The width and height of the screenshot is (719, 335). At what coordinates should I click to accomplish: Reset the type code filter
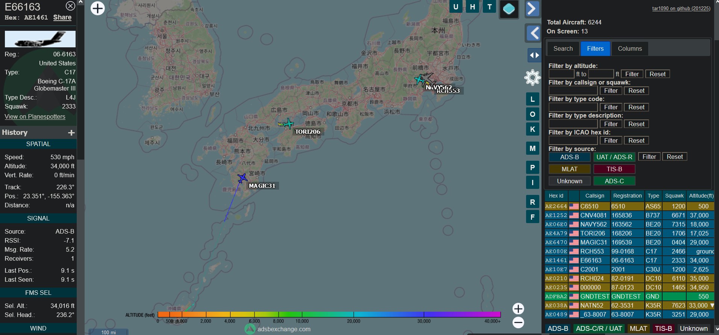636,107
